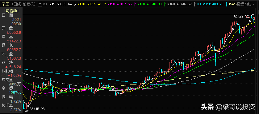Viewport: 259px width, 114px height.
Task: Click the white down arrow after MA5
Action: [75, 4]
